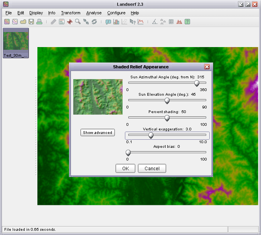The height and width of the screenshot is (235, 261).
Task: Save using the floppy disk icon
Action: tap(31, 22)
